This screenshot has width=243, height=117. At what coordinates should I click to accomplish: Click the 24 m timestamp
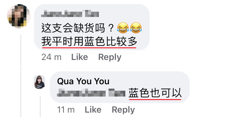(51, 57)
